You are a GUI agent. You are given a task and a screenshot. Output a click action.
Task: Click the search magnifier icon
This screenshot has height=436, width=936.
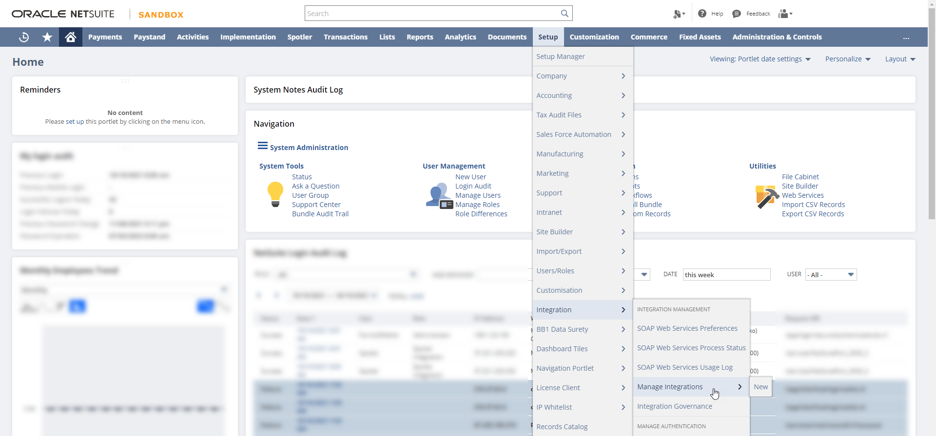click(x=565, y=14)
